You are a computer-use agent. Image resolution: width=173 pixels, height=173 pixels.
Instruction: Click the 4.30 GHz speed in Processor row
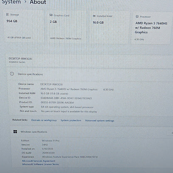coord(108,89)
